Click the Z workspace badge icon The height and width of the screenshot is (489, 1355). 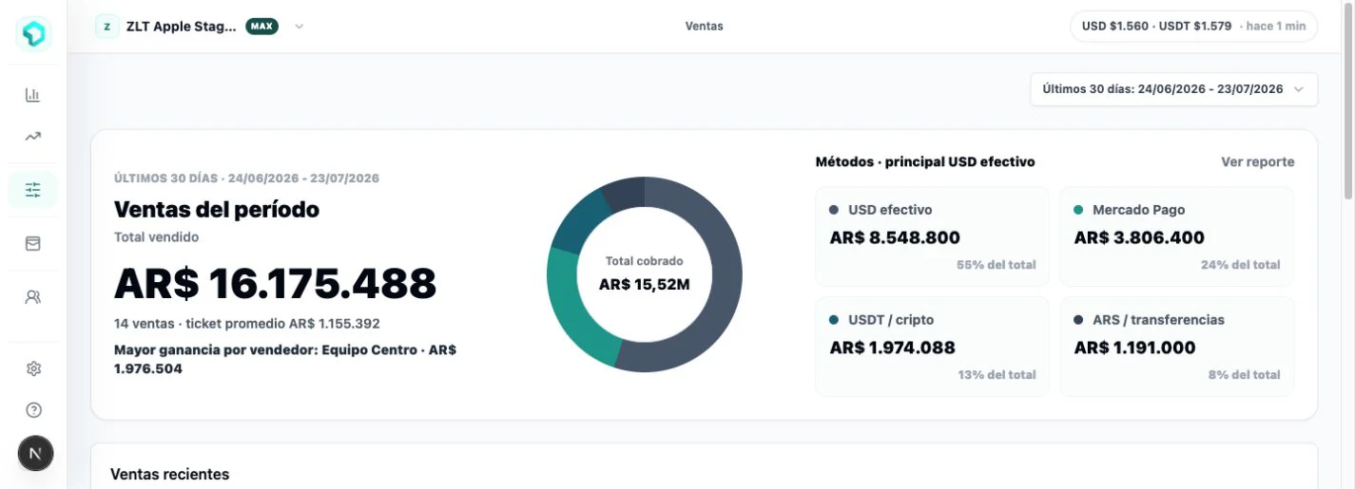click(x=106, y=27)
